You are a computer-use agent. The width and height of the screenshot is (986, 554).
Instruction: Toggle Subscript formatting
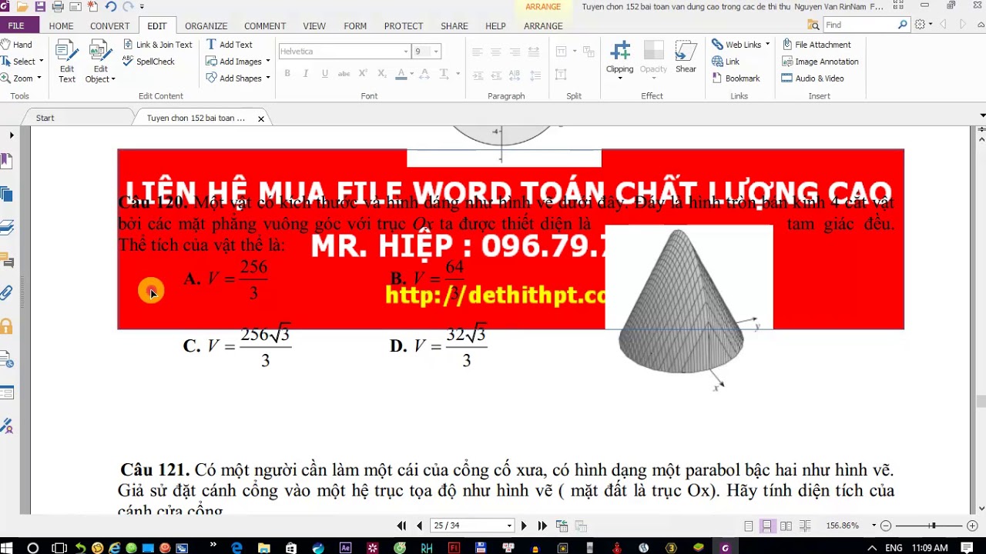381,74
